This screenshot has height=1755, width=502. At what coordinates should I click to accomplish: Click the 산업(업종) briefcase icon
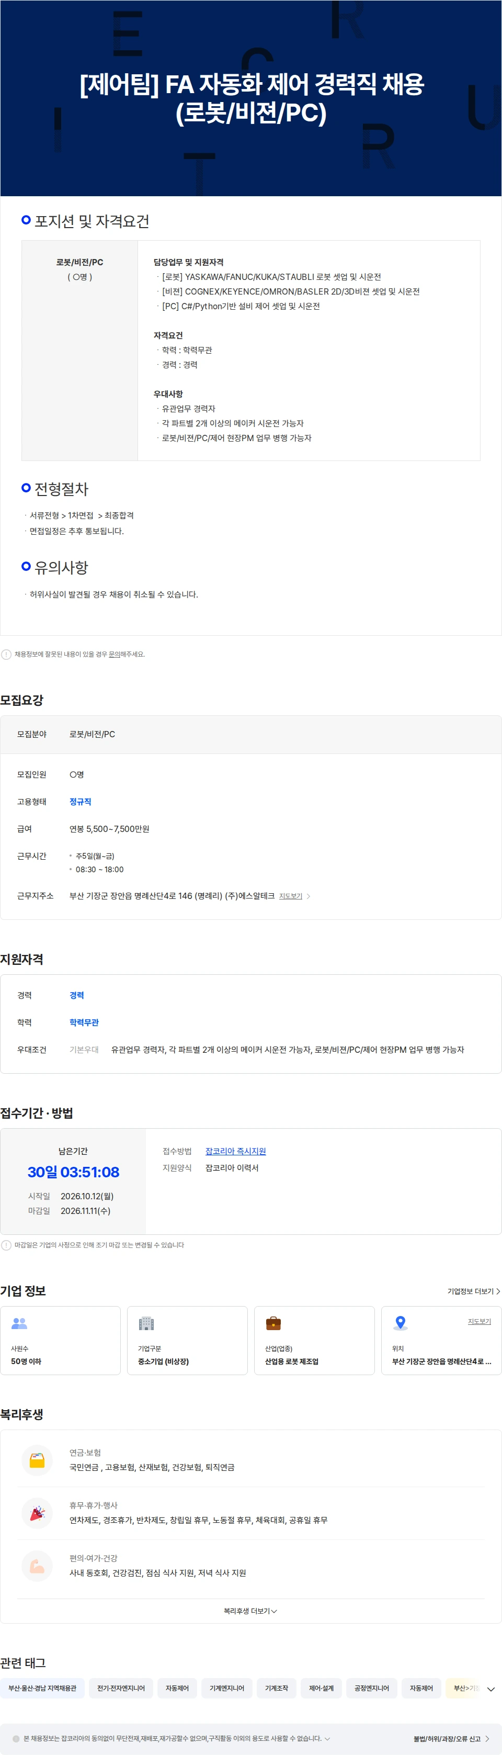coord(273,1323)
